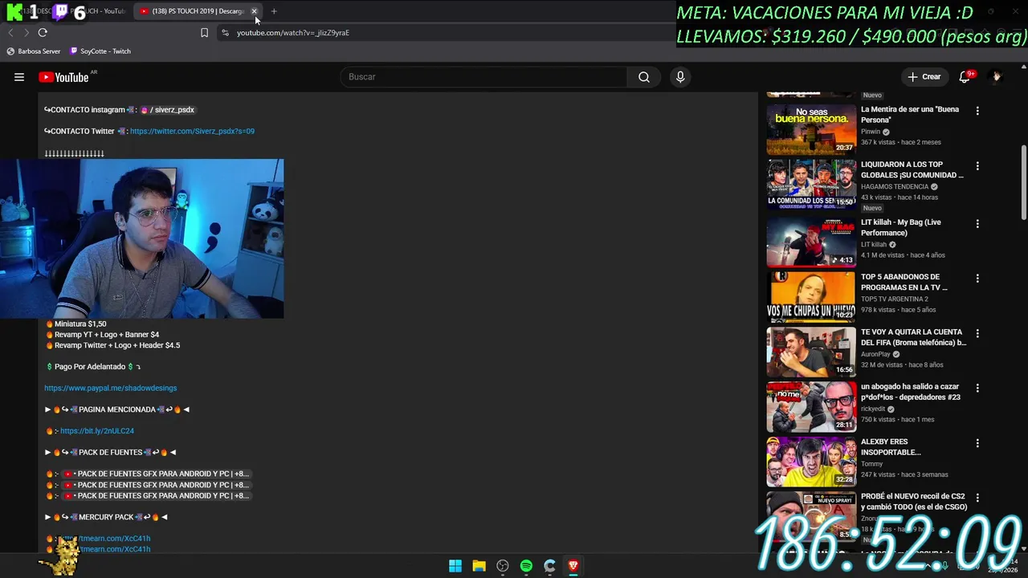Open File Explorer from the taskbar
The height and width of the screenshot is (578, 1028).
click(x=479, y=566)
